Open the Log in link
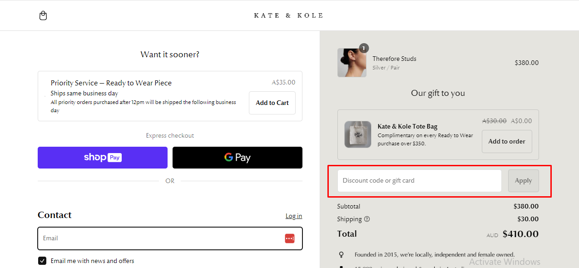The width and height of the screenshot is (579, 268). tap(294, 216)
